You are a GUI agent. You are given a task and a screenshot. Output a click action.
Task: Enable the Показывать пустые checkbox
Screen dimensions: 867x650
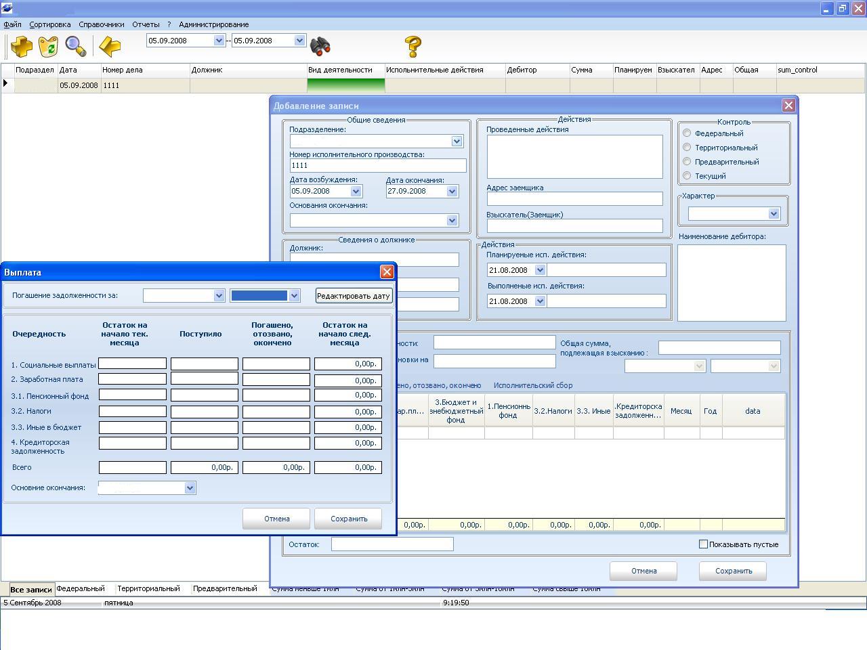(703, 544)
